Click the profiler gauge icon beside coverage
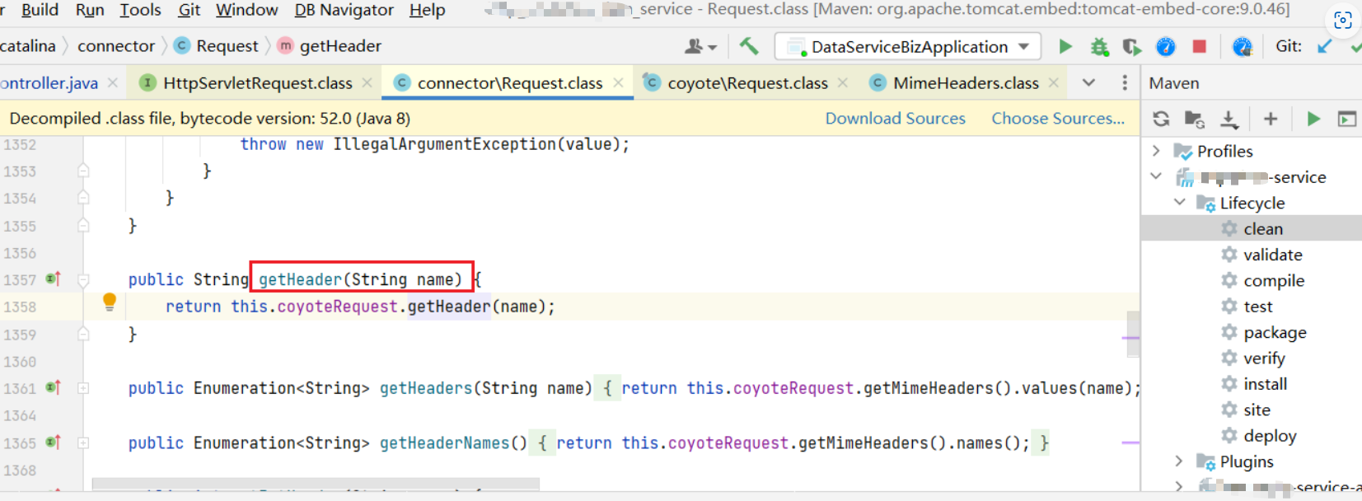 click(x=1165, y=47)
